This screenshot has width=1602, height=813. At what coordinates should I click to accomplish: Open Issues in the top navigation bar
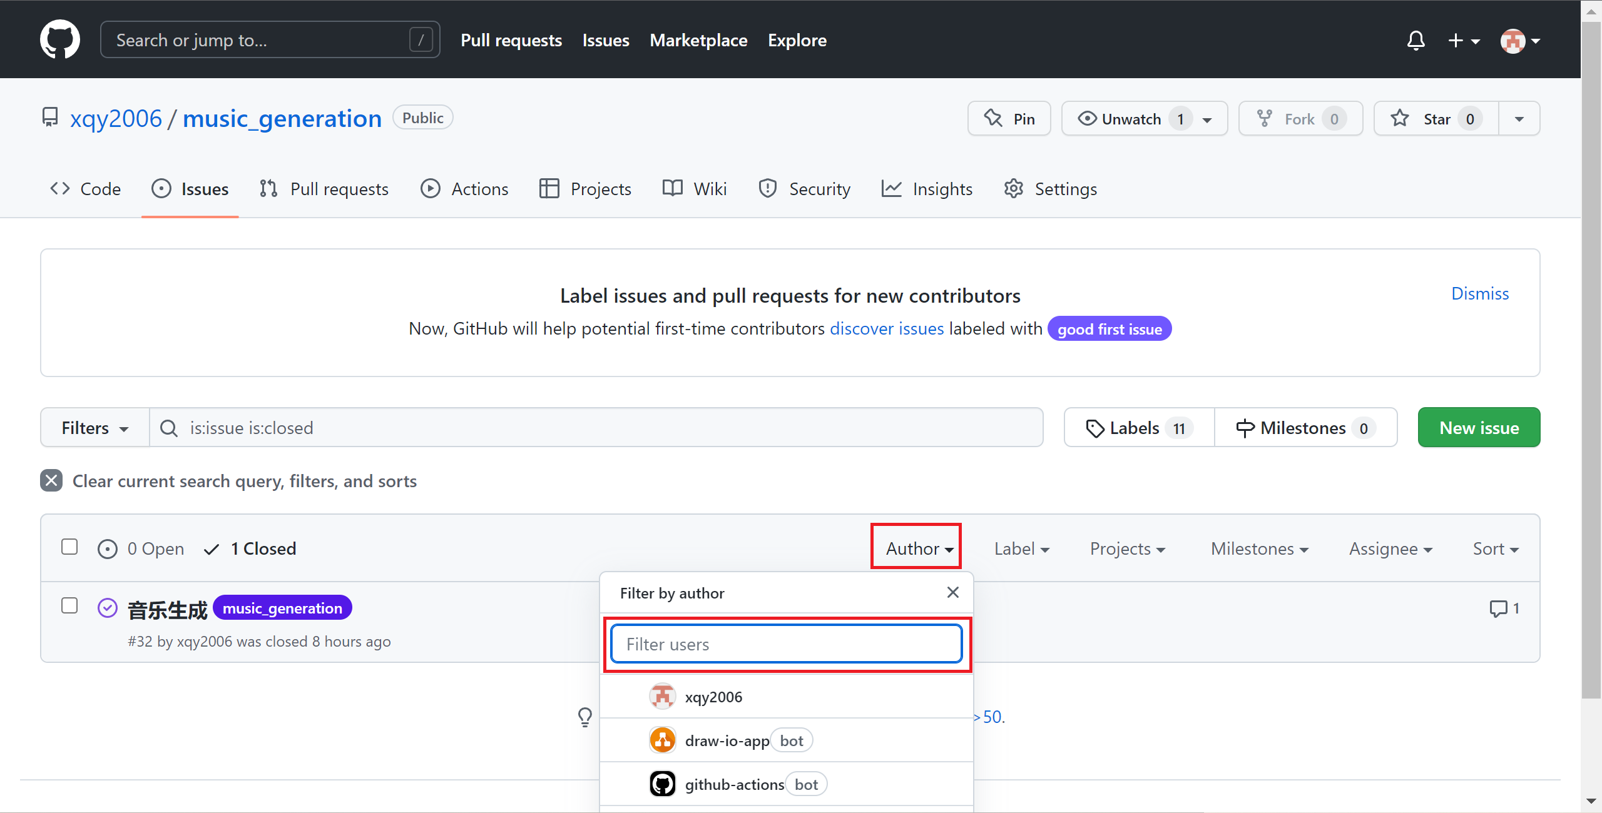click(606, 40)
